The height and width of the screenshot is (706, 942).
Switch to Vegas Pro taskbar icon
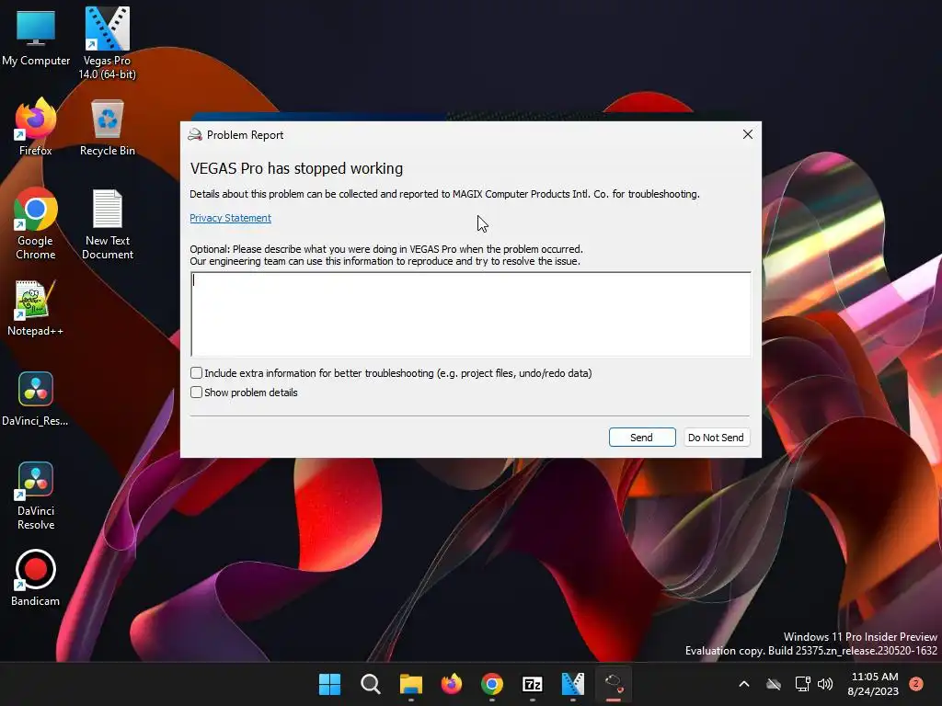pyautogui.click(x=572, y=684)
